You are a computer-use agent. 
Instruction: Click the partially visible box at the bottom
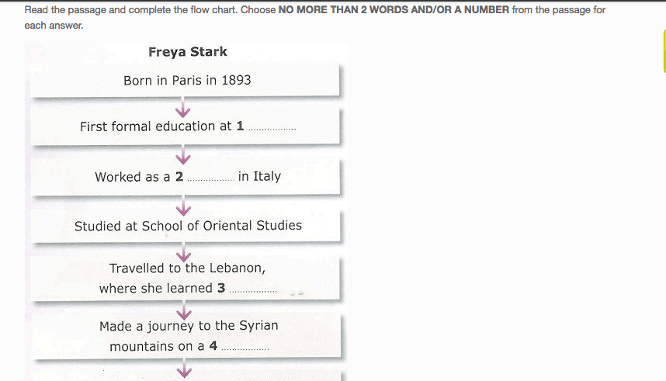pyautogui.click(x=186, y=377)
